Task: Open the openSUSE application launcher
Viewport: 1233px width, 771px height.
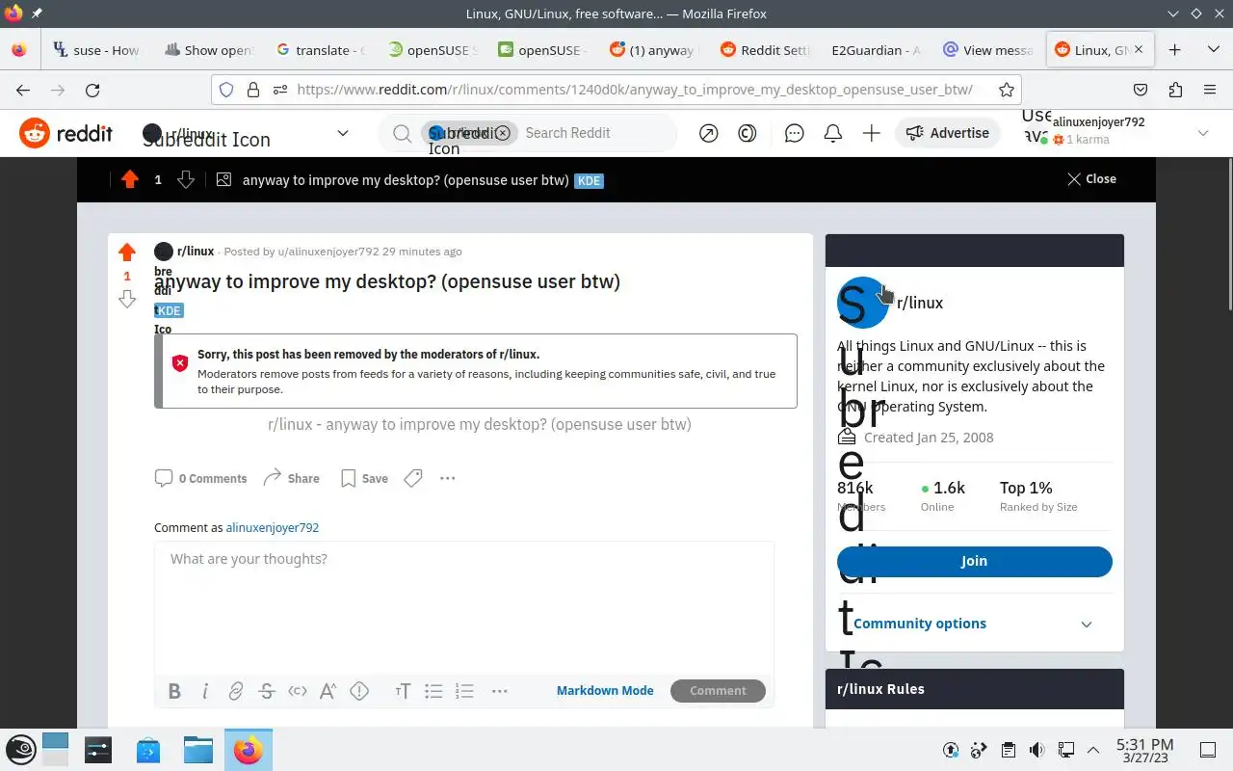Action: (21, 750)
